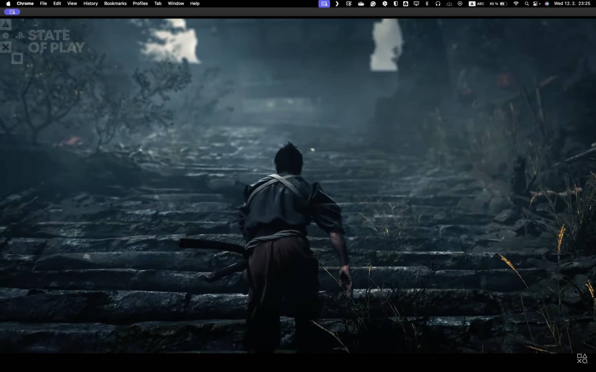Viewport: 596px width, 372px height.
Task: Click the highlighted screen sharing menu bar icon
Action: (x=324, y=3)
